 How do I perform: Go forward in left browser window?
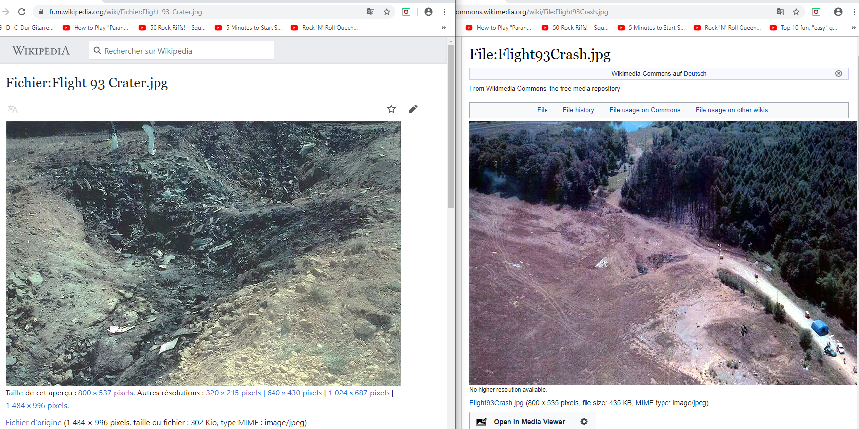tap(5, 12)
